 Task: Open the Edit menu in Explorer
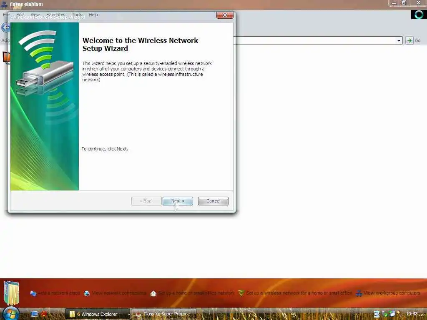tap(20, 15)
